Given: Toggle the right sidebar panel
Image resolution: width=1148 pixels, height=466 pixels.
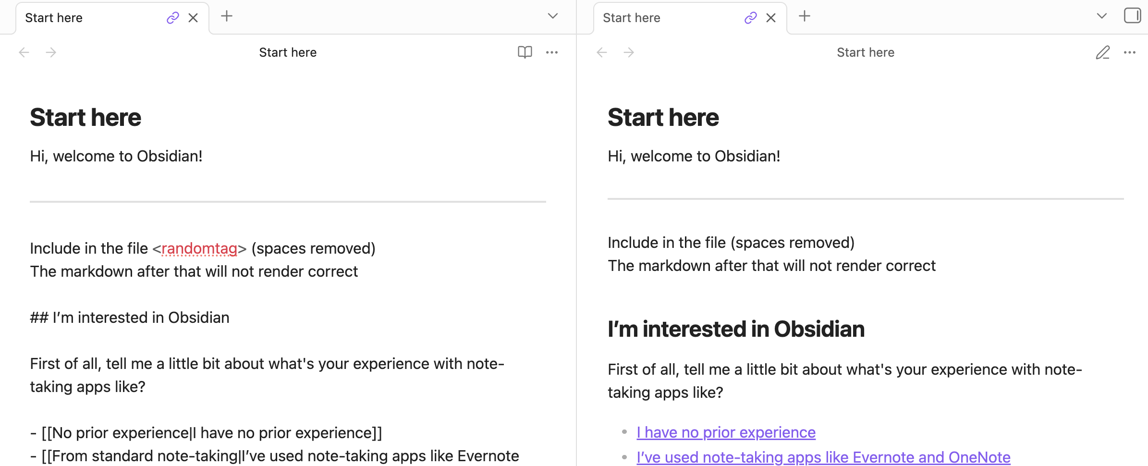Looking at the screenshot, I should 1132,16.
